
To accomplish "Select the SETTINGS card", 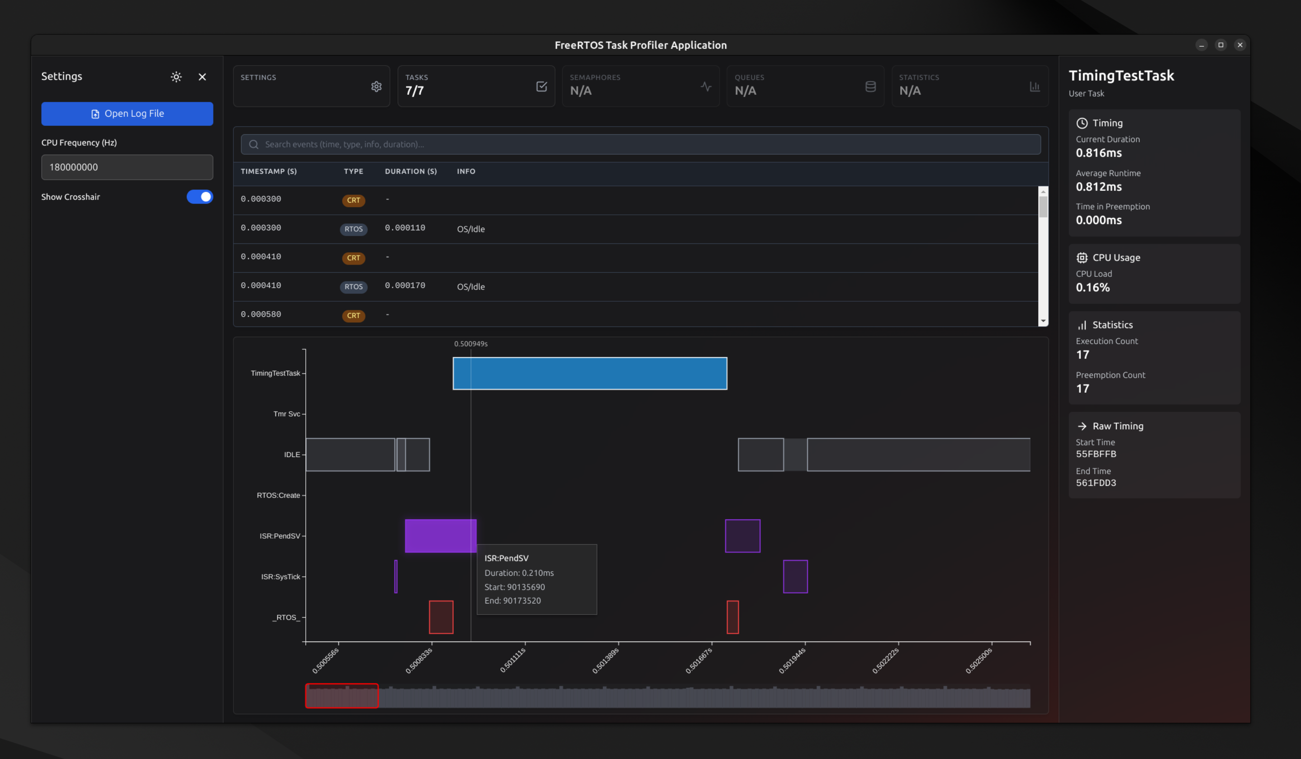I will point(311,86).
